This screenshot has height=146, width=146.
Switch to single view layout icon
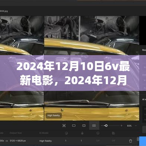[74, 126]
